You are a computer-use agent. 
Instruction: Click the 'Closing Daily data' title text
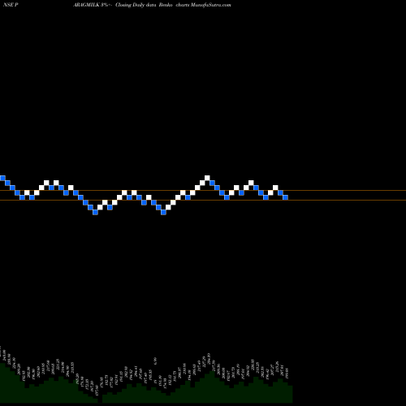(x=136, y=5)
